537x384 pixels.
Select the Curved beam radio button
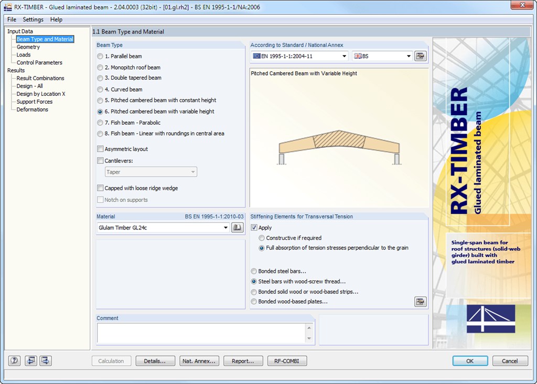coord(100,89)
